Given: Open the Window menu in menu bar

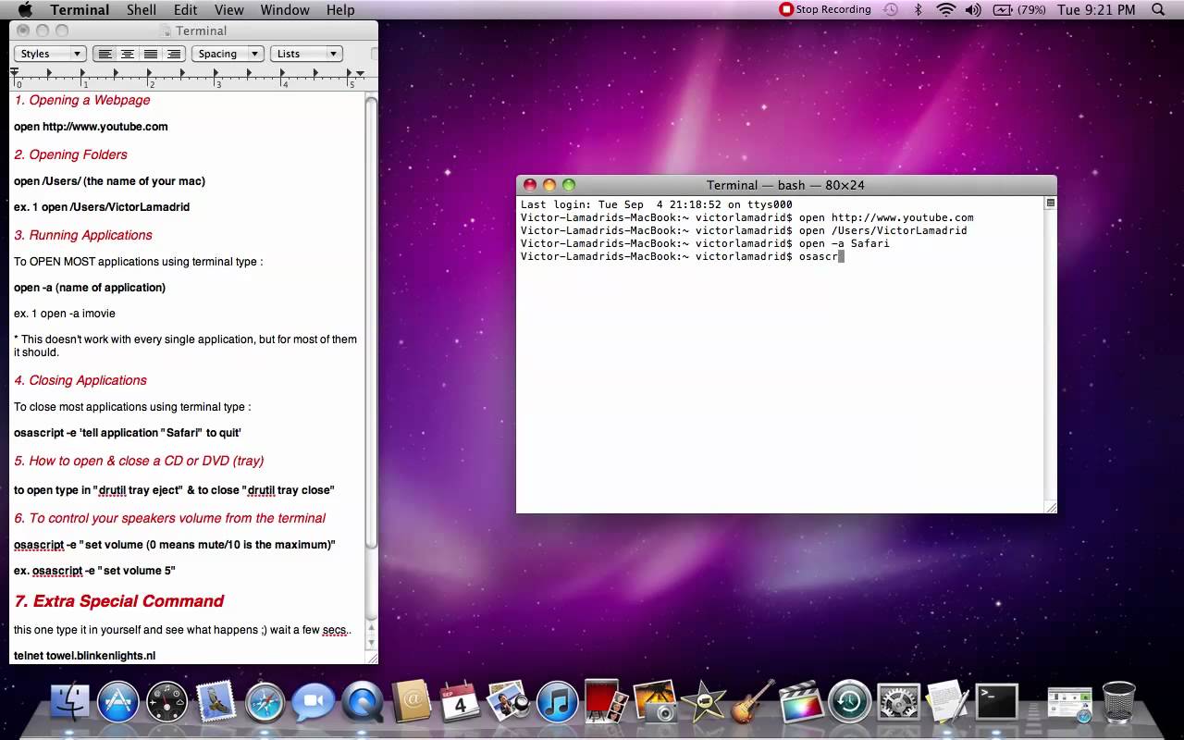Looking at the screenshot, I should 284,10.
